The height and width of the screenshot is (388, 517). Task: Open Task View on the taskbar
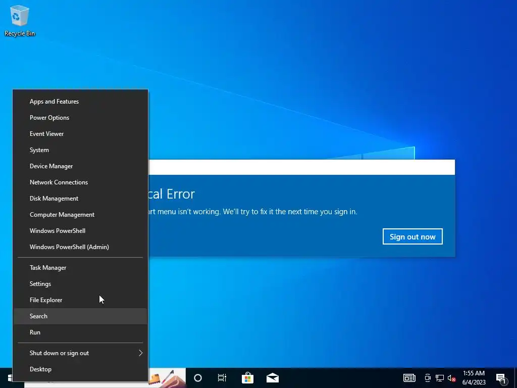click(222, 378)
